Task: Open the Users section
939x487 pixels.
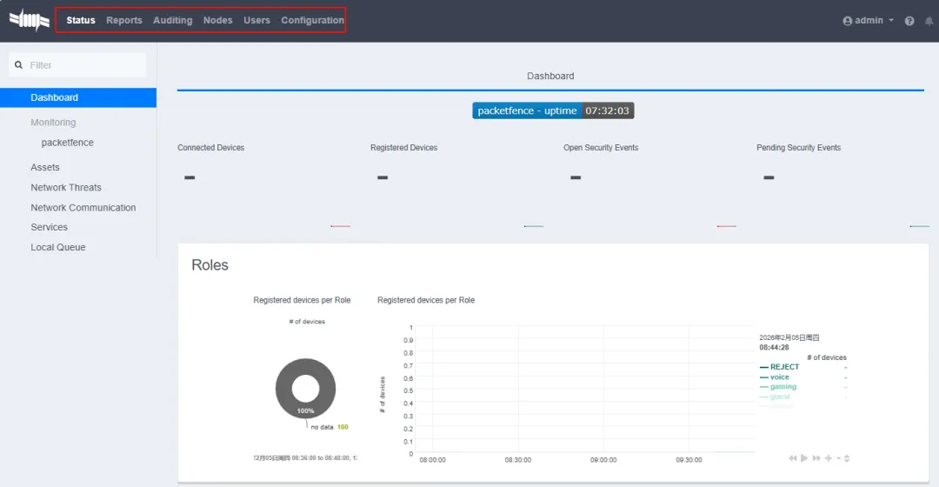Action: [256, 20]
